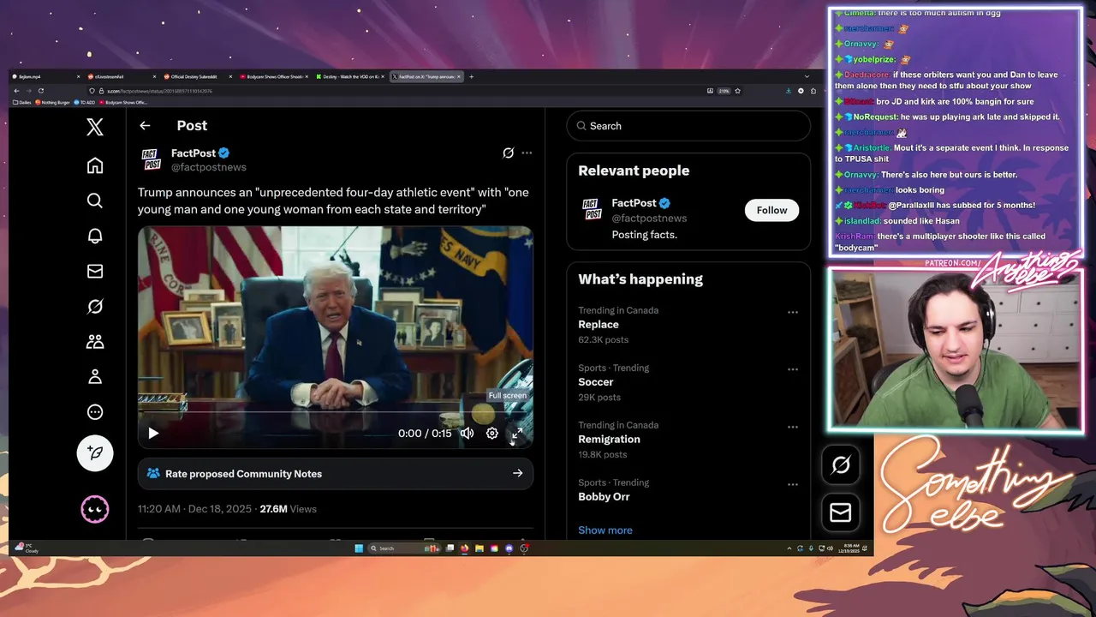Switch to Bodycam Shows Officer tab

tap(273, 76)
